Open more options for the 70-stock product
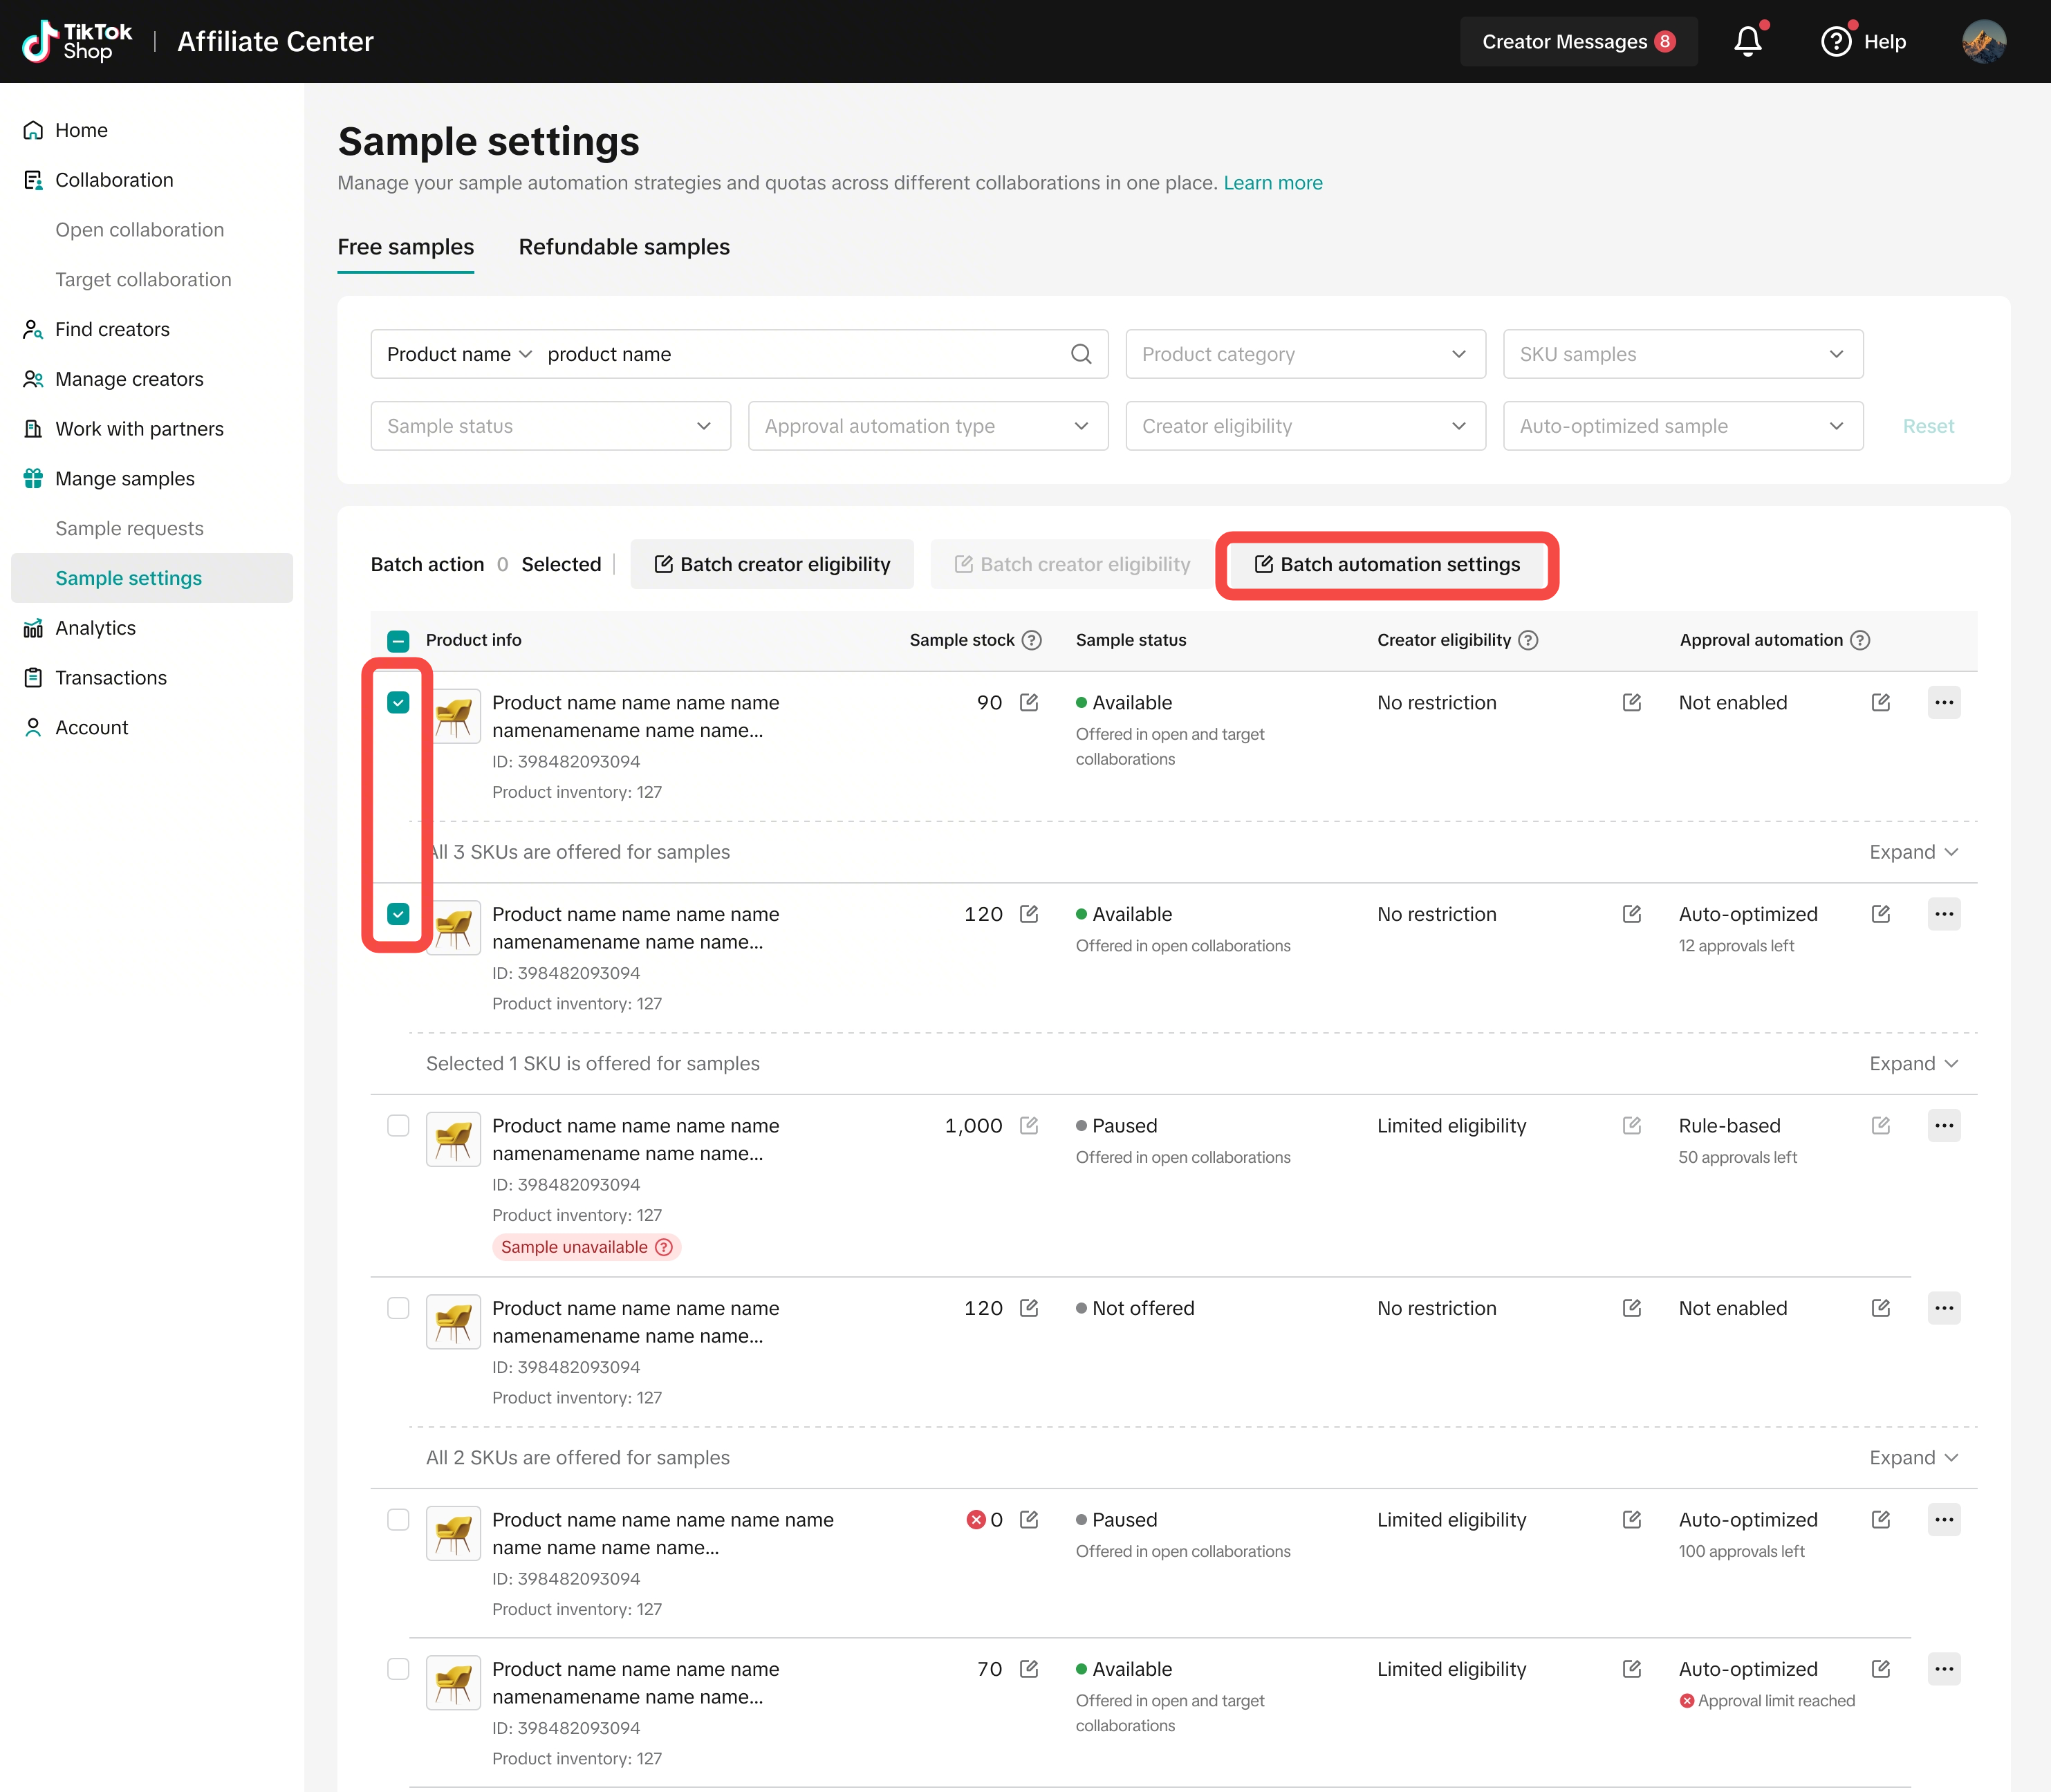The height and width of the screenshot is (1792, 2051). coord(1944,1668)
